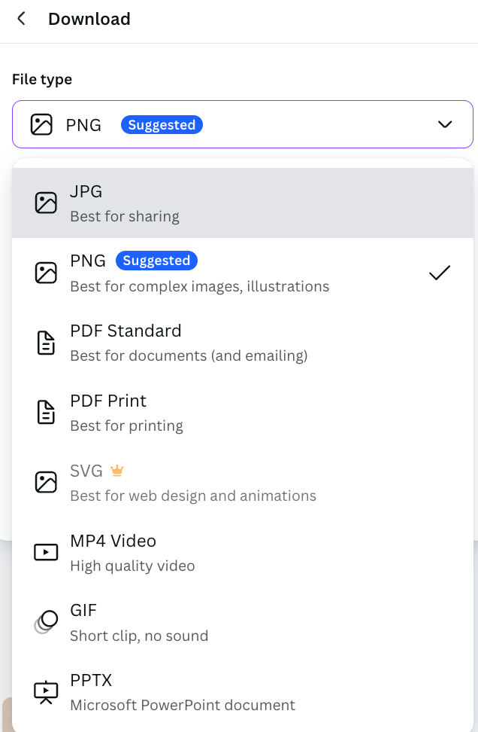The image size is (478, 732).
Task: Click the MP4 Video play icon
Action: [46, 552]
